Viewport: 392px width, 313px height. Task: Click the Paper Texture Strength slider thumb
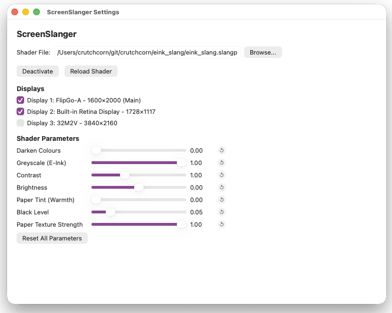tap(181, 224)
